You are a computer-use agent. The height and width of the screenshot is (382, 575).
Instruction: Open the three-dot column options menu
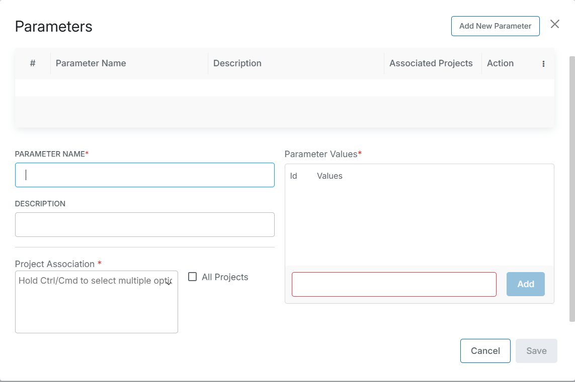pyautogui.click(x=543, y=64)
